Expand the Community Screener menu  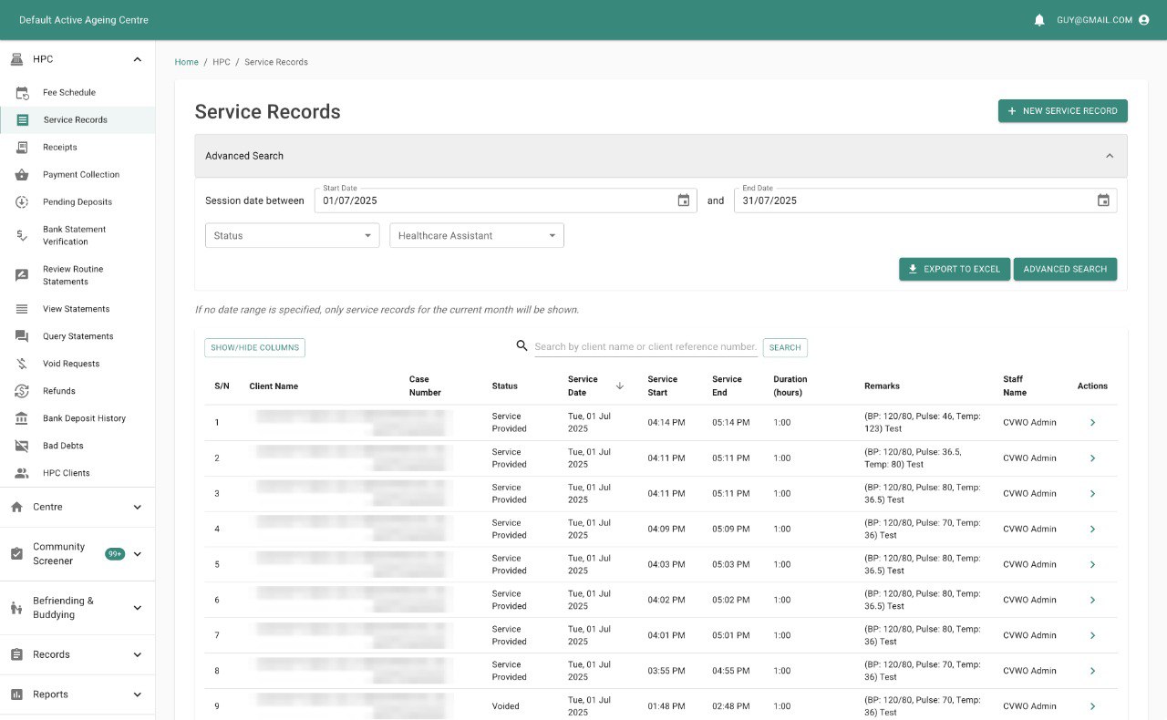(138, 554)
